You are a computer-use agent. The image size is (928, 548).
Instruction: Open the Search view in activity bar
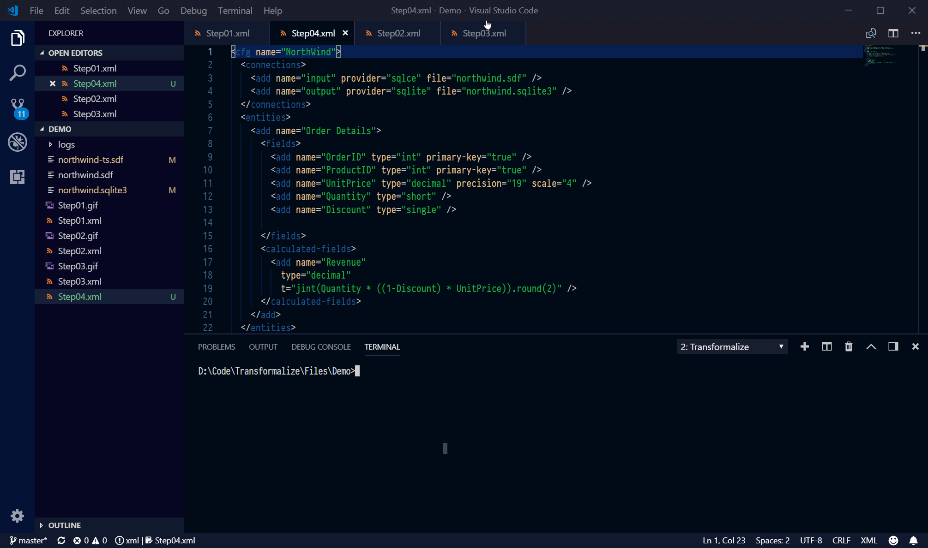click(18, 73)
